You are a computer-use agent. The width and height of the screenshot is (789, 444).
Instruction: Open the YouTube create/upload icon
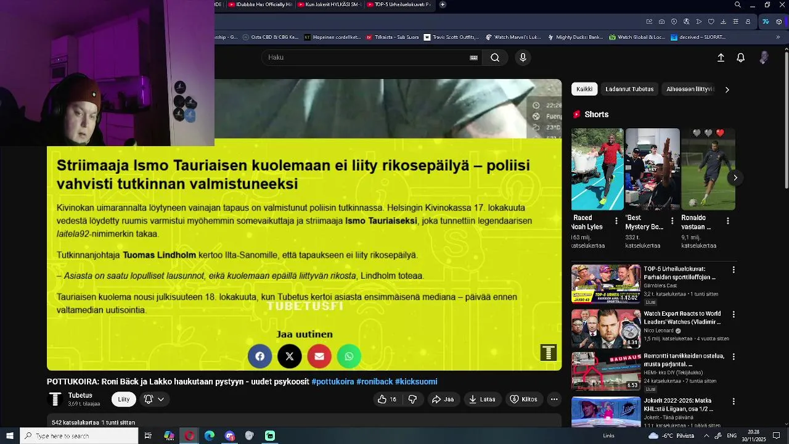pos(721,57)
